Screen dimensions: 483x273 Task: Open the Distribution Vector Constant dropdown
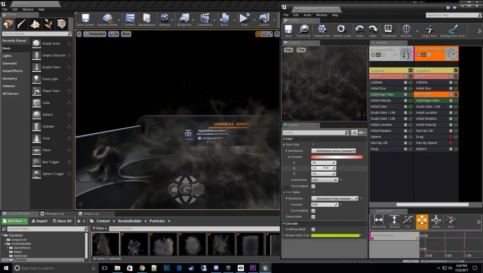coord(333,151)
